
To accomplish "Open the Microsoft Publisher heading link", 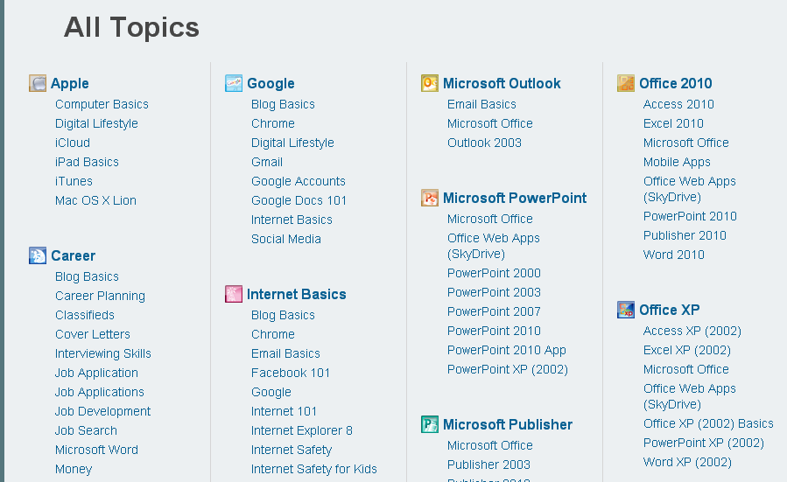I will (507, 424).
